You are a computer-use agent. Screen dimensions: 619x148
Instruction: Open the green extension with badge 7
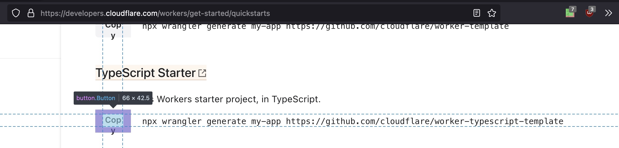[x=570, y=12]
